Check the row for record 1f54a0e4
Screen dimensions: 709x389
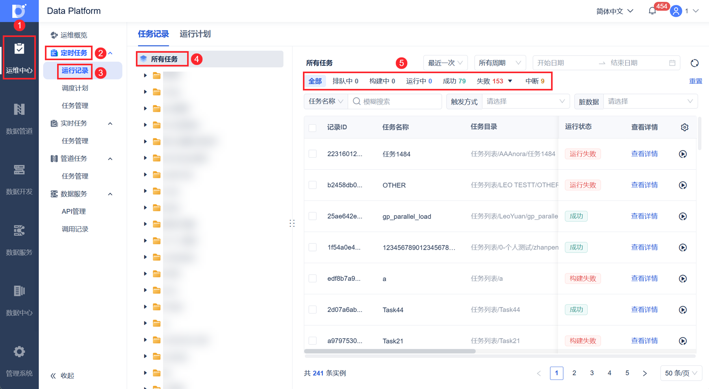tap(312, 247)
